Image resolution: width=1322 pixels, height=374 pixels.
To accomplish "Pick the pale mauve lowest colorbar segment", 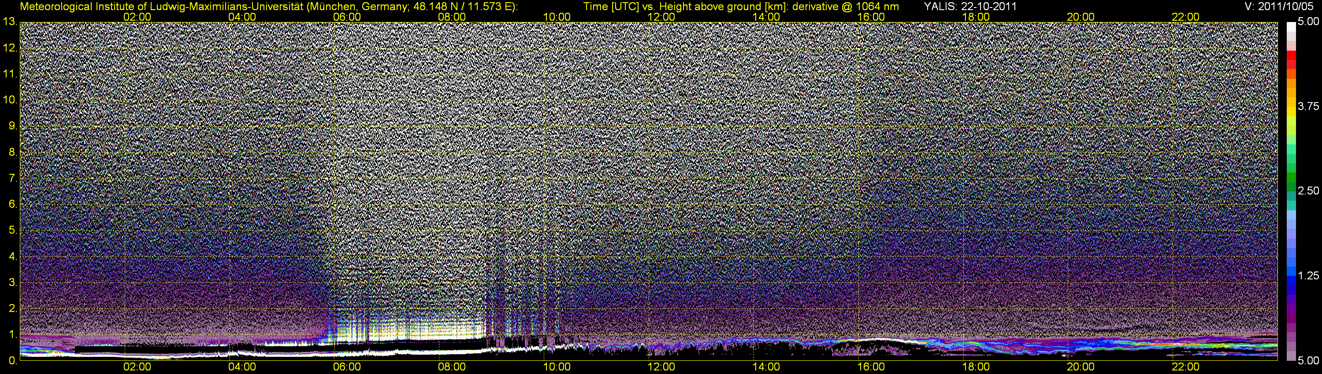I will click(1291, 356).
